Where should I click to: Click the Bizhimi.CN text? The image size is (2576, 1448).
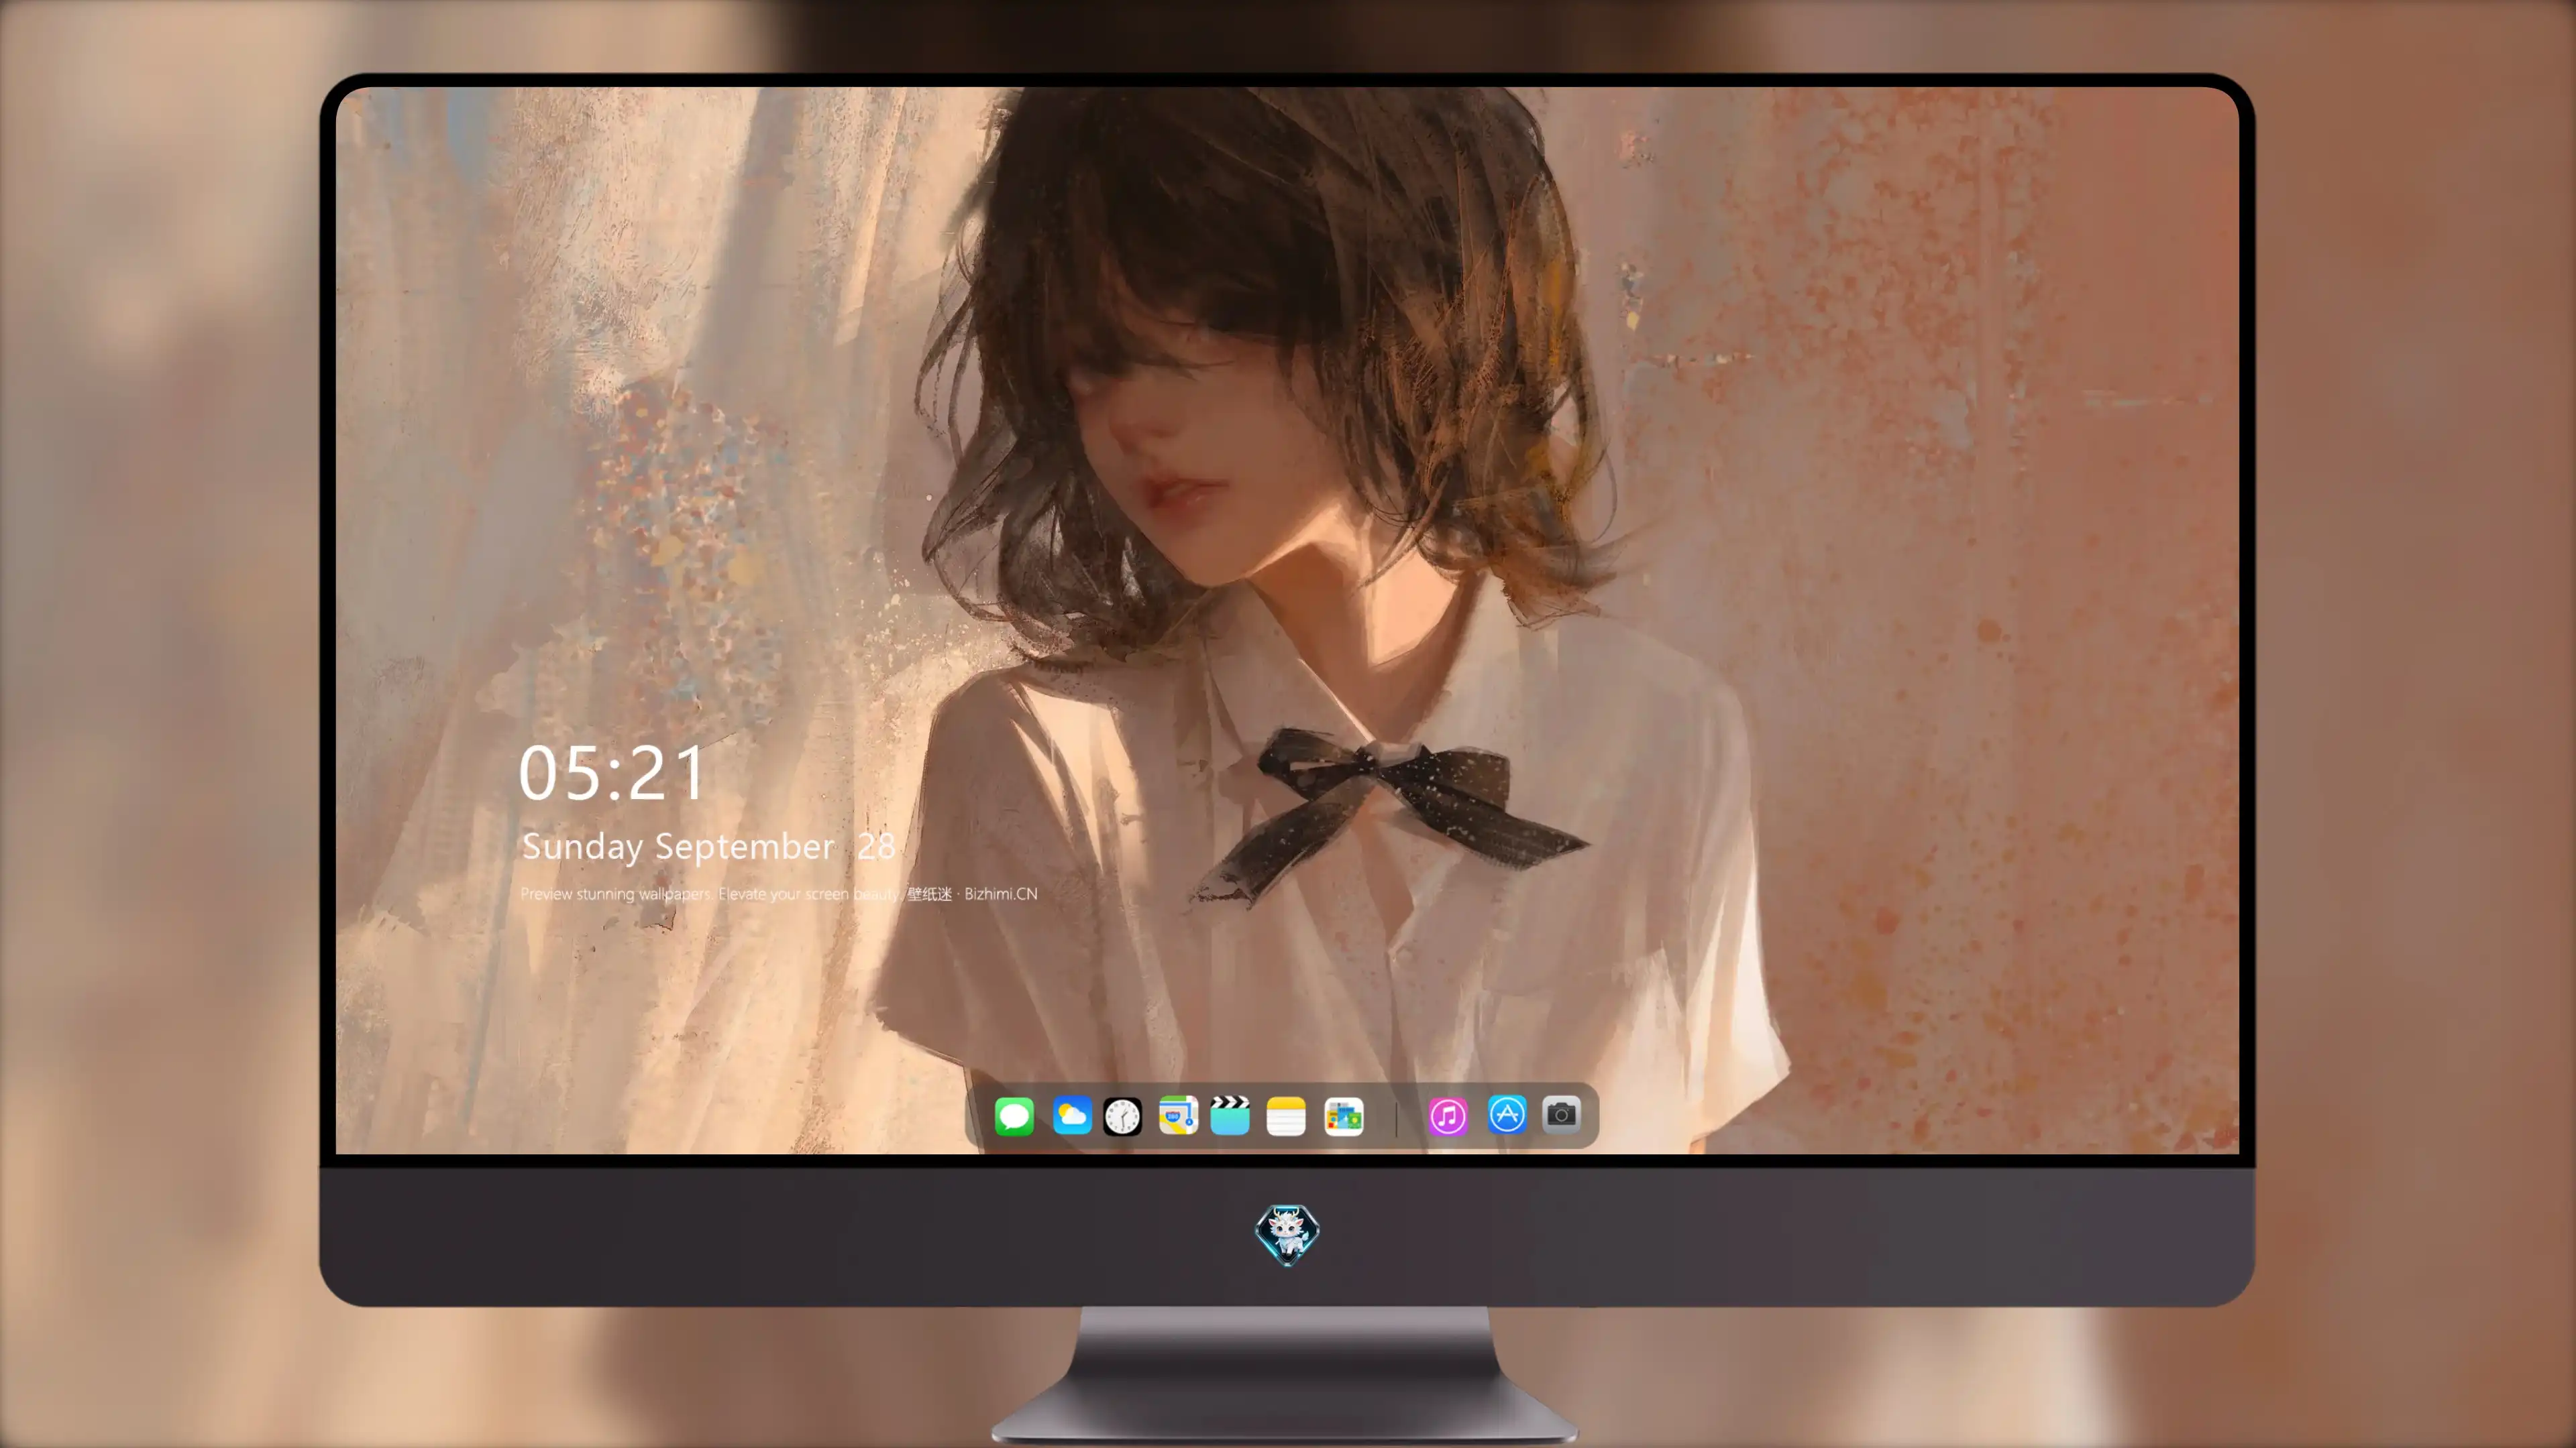click(x=1000, y=894)
